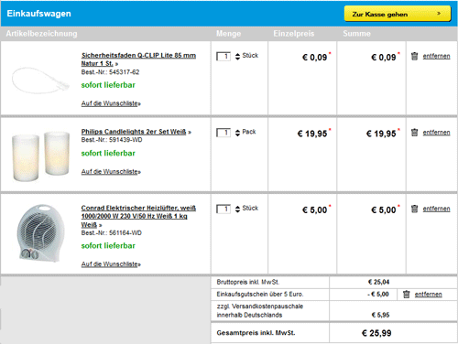Click Bruttopreis value € 25,04
The height and width of the screenshot is (344, 458).
click(378, 282)
